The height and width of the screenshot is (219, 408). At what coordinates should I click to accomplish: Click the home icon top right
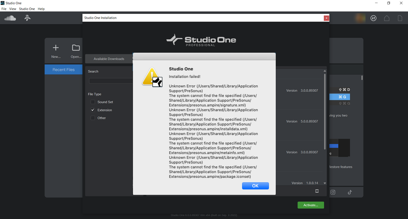[387, 18]
